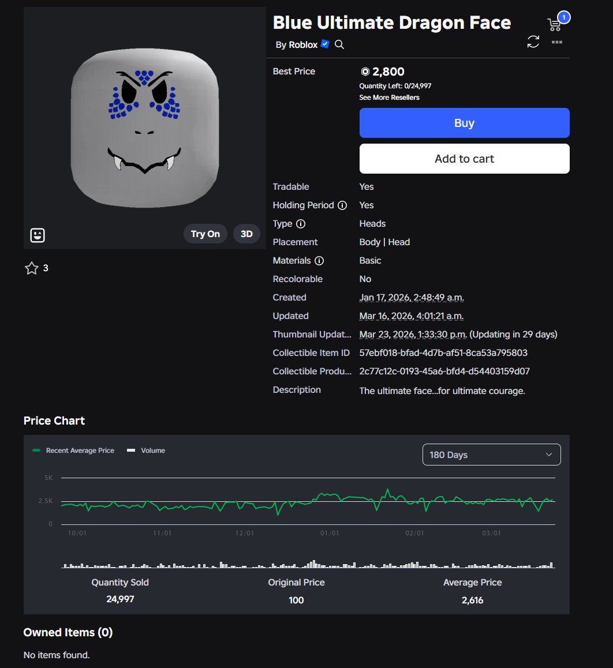
Task: Click the face emoji preview icon
Action: tap(37, 235)
